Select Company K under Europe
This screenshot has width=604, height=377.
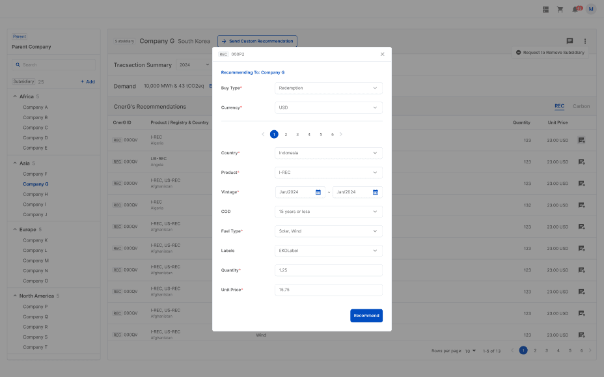34,240
